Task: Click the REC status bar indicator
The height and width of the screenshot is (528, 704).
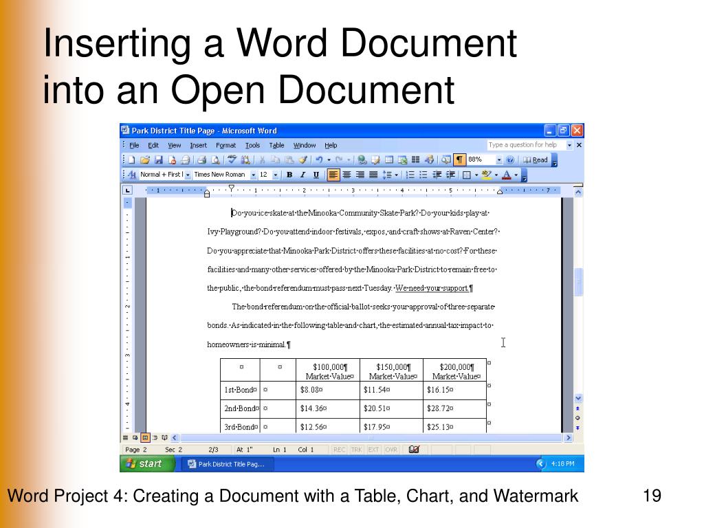Action: tap(340, 450)
